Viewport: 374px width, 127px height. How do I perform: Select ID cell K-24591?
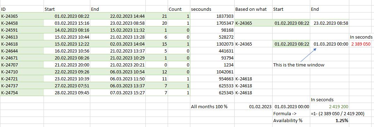tap(22, 30)
